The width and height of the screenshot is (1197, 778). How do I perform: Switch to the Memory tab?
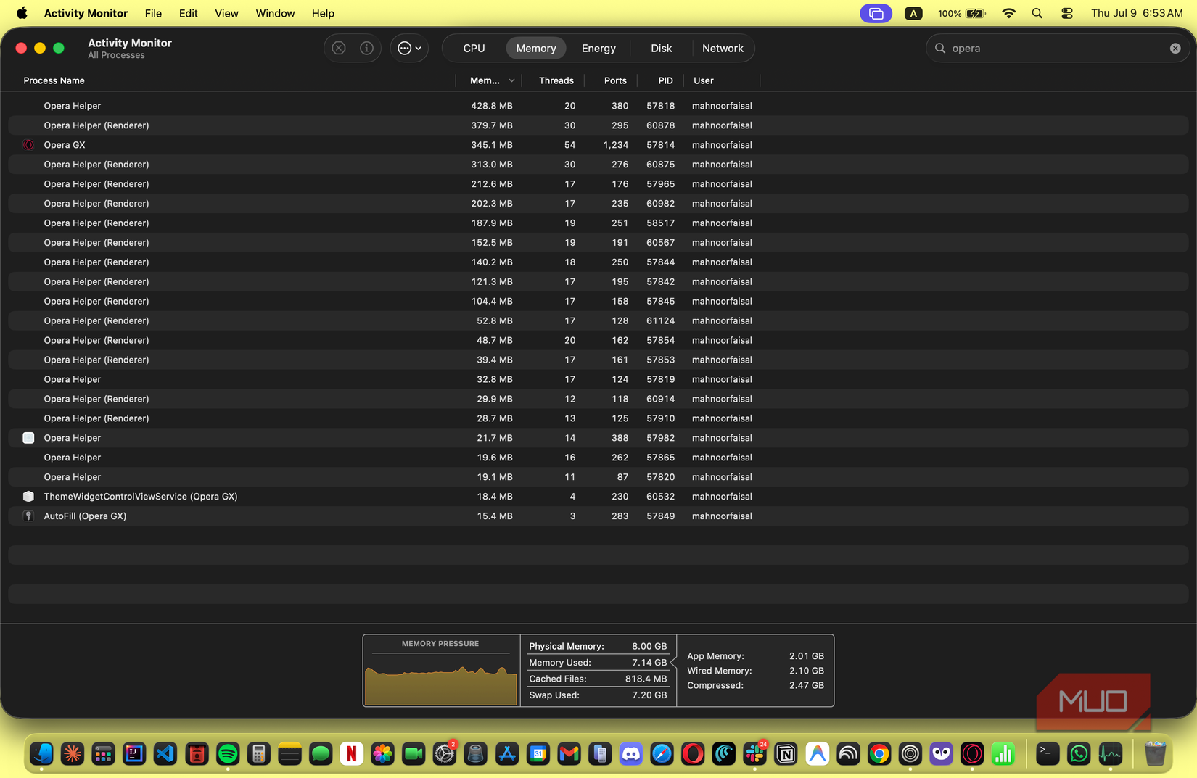536,48
